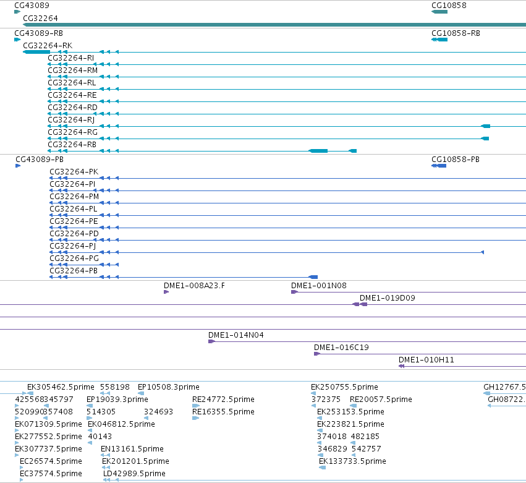Select the DME1-014N04 clone label

[235, 335]
